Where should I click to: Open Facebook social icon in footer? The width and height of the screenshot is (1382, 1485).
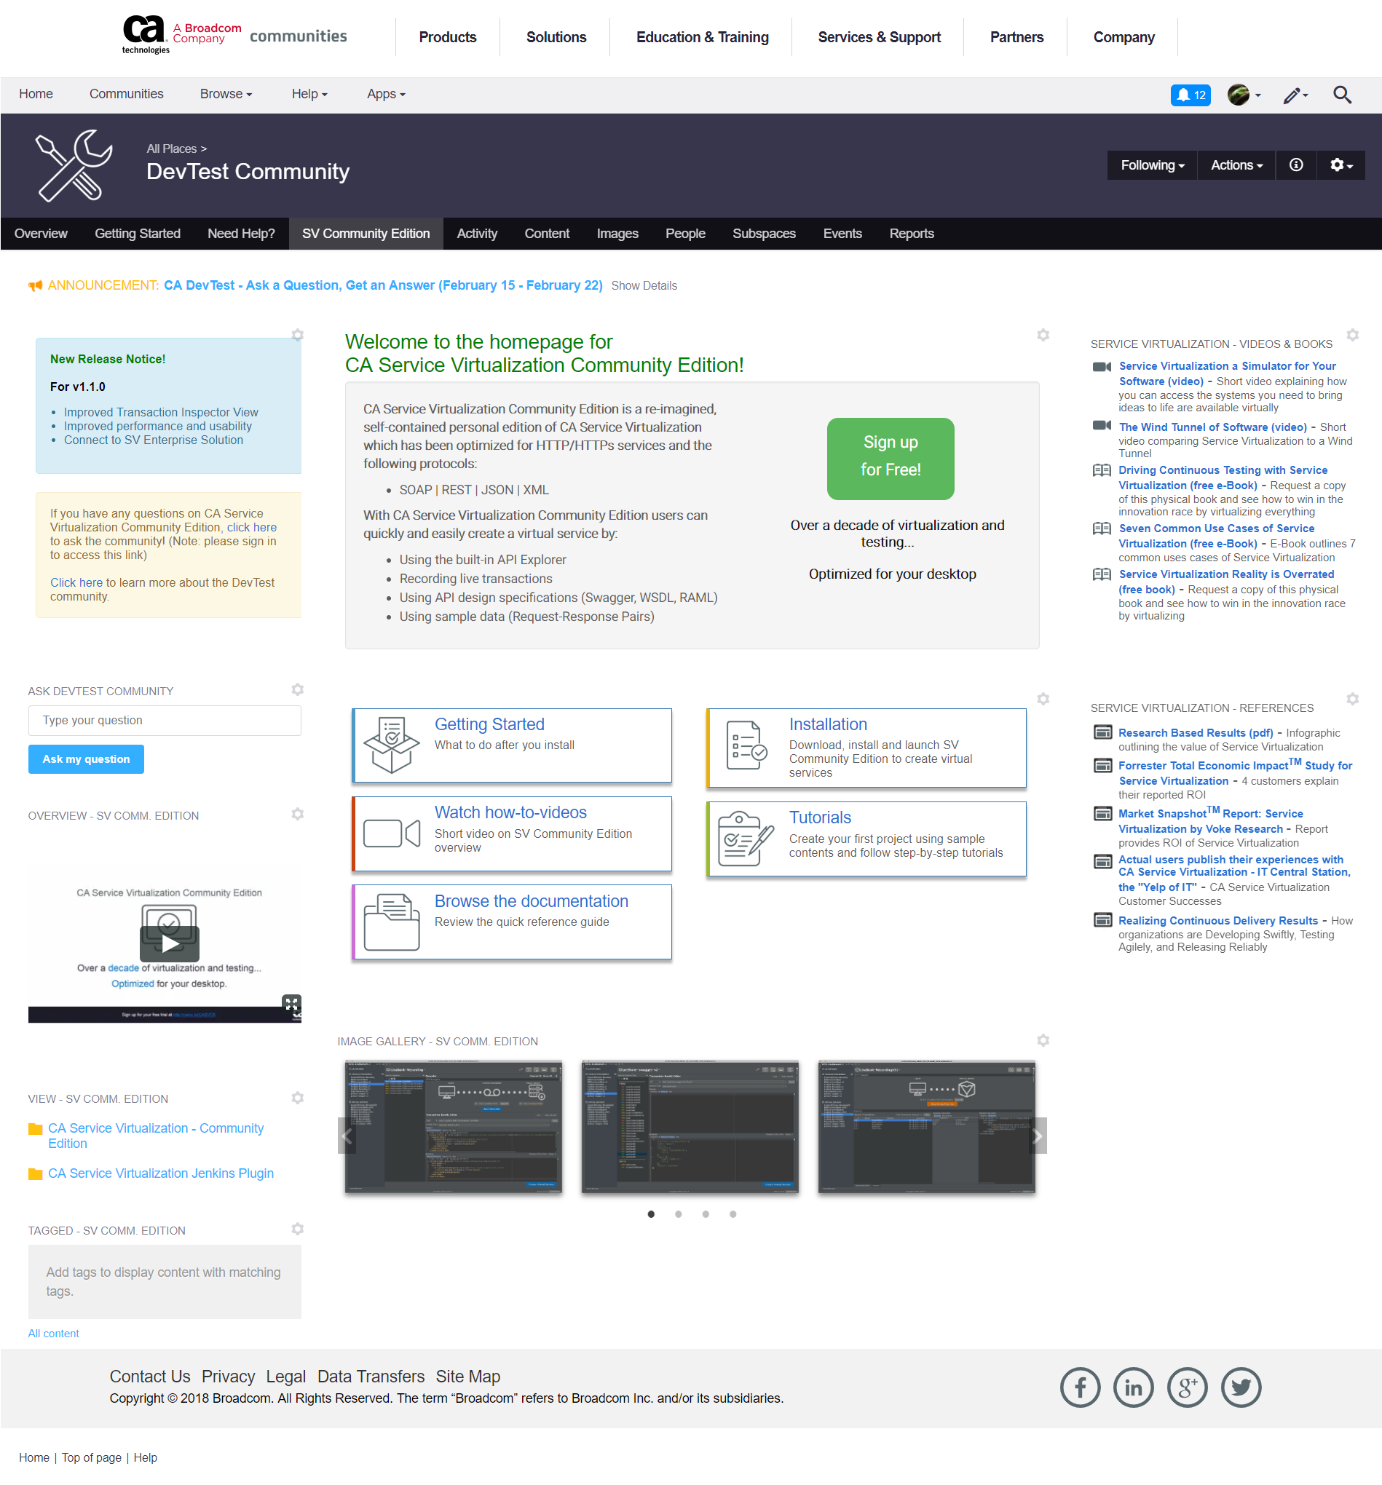tap(1081, 1387)
